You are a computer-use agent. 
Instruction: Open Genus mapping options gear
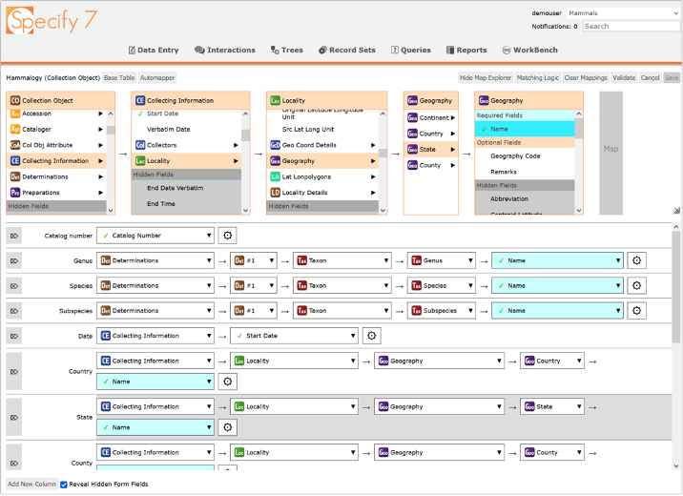(x=636, y=260)
